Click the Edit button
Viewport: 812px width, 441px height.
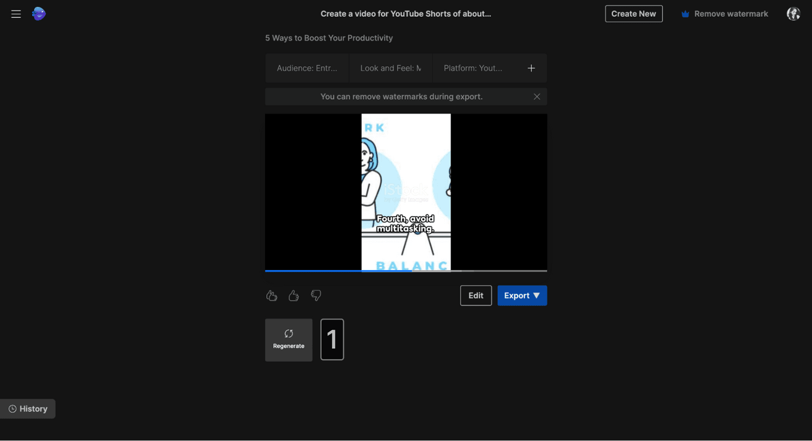coord(476,296)
